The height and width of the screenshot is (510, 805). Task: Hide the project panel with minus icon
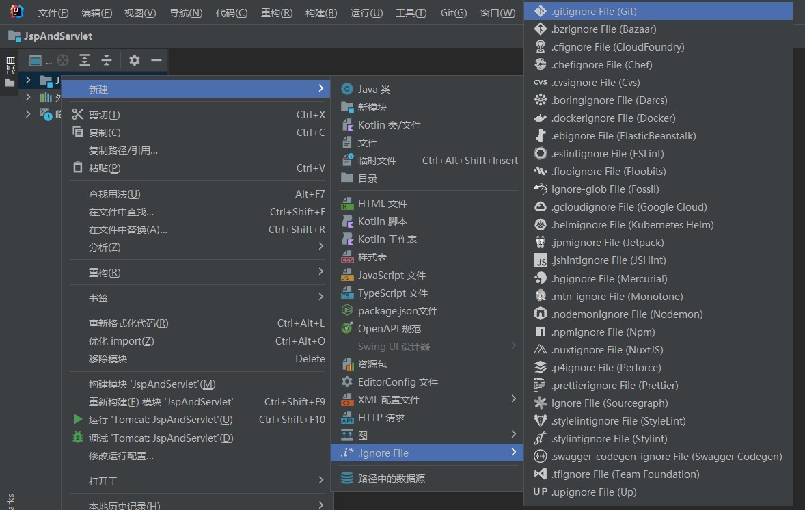coord(156,61)
